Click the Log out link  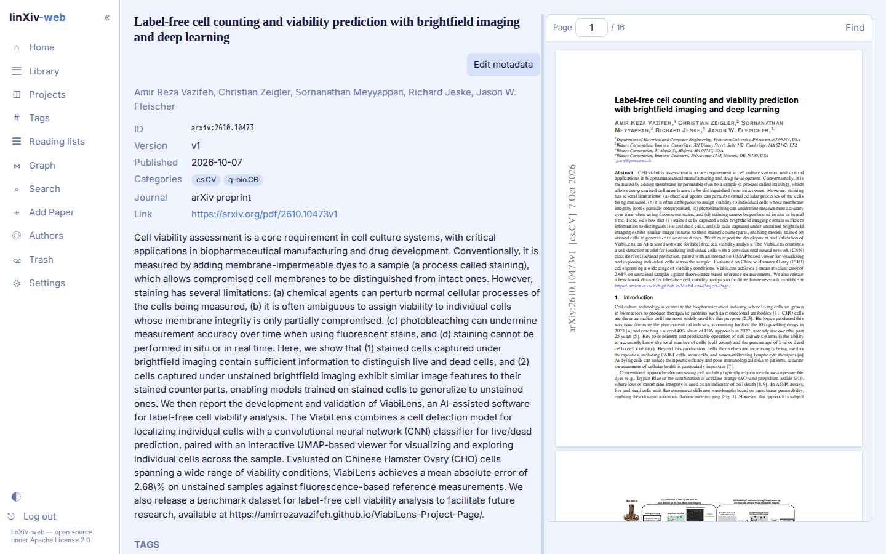(x=39, y=516)
